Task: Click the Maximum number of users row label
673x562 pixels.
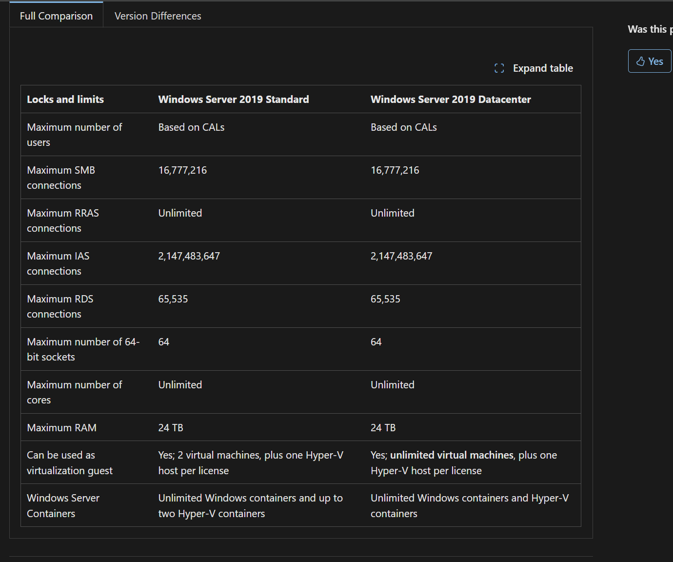Action: 74,135
